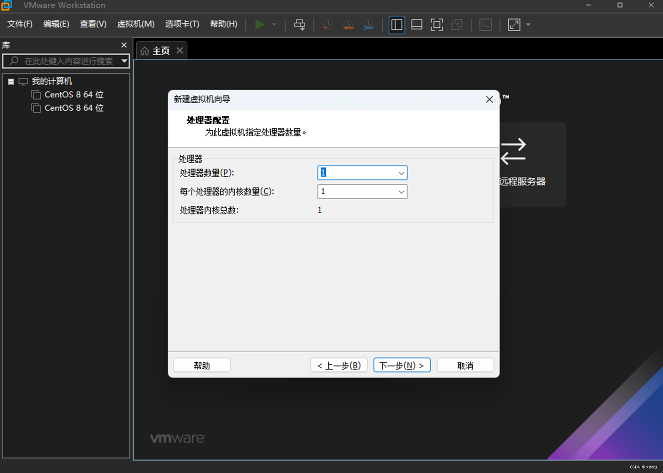Open the stretch display dropdown arrow
The width and height of the screenshot is (663, 473).
click(x=528, y=25)
